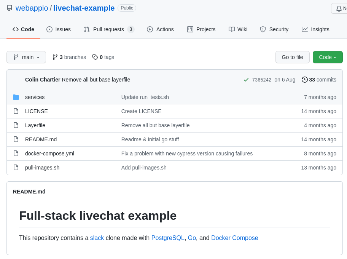Open the Insights tab

[x=315, y=29]
